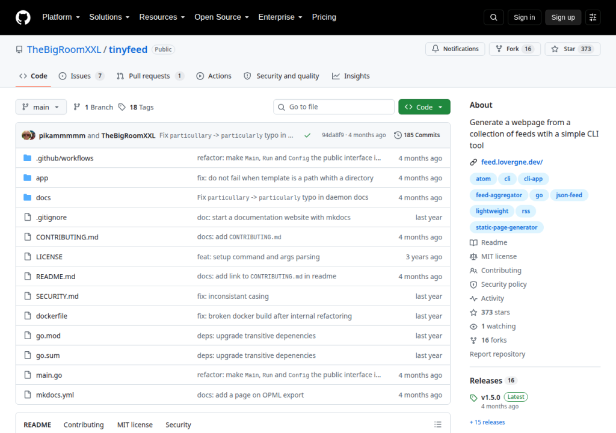This screenshot has height=433, width=616.
Task: View the 18 Tags list
Action: tap(136, 107)
